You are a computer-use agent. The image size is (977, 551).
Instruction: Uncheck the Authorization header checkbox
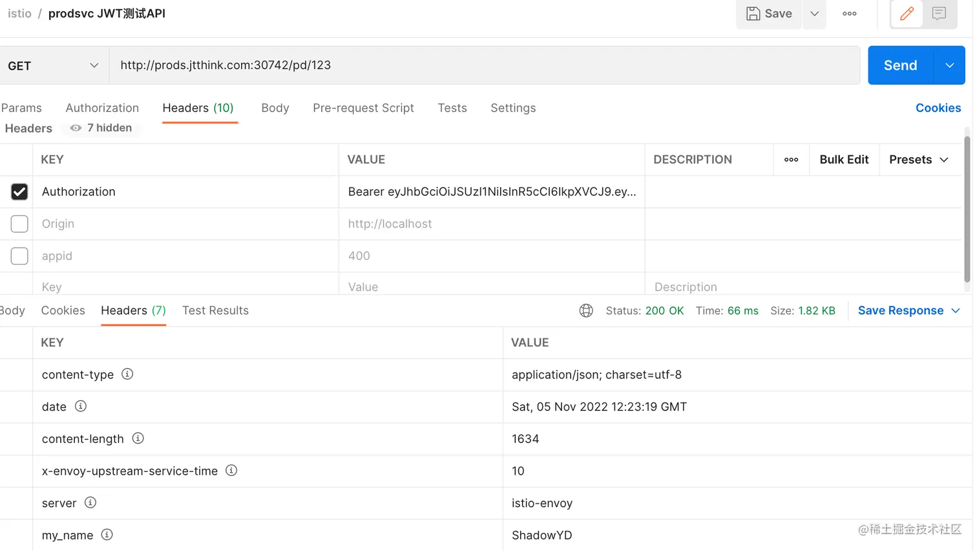19,191
